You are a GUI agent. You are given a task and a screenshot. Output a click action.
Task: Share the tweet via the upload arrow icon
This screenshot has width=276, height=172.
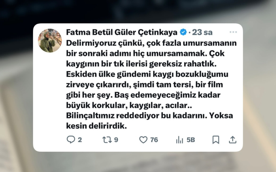pos(233,140)
